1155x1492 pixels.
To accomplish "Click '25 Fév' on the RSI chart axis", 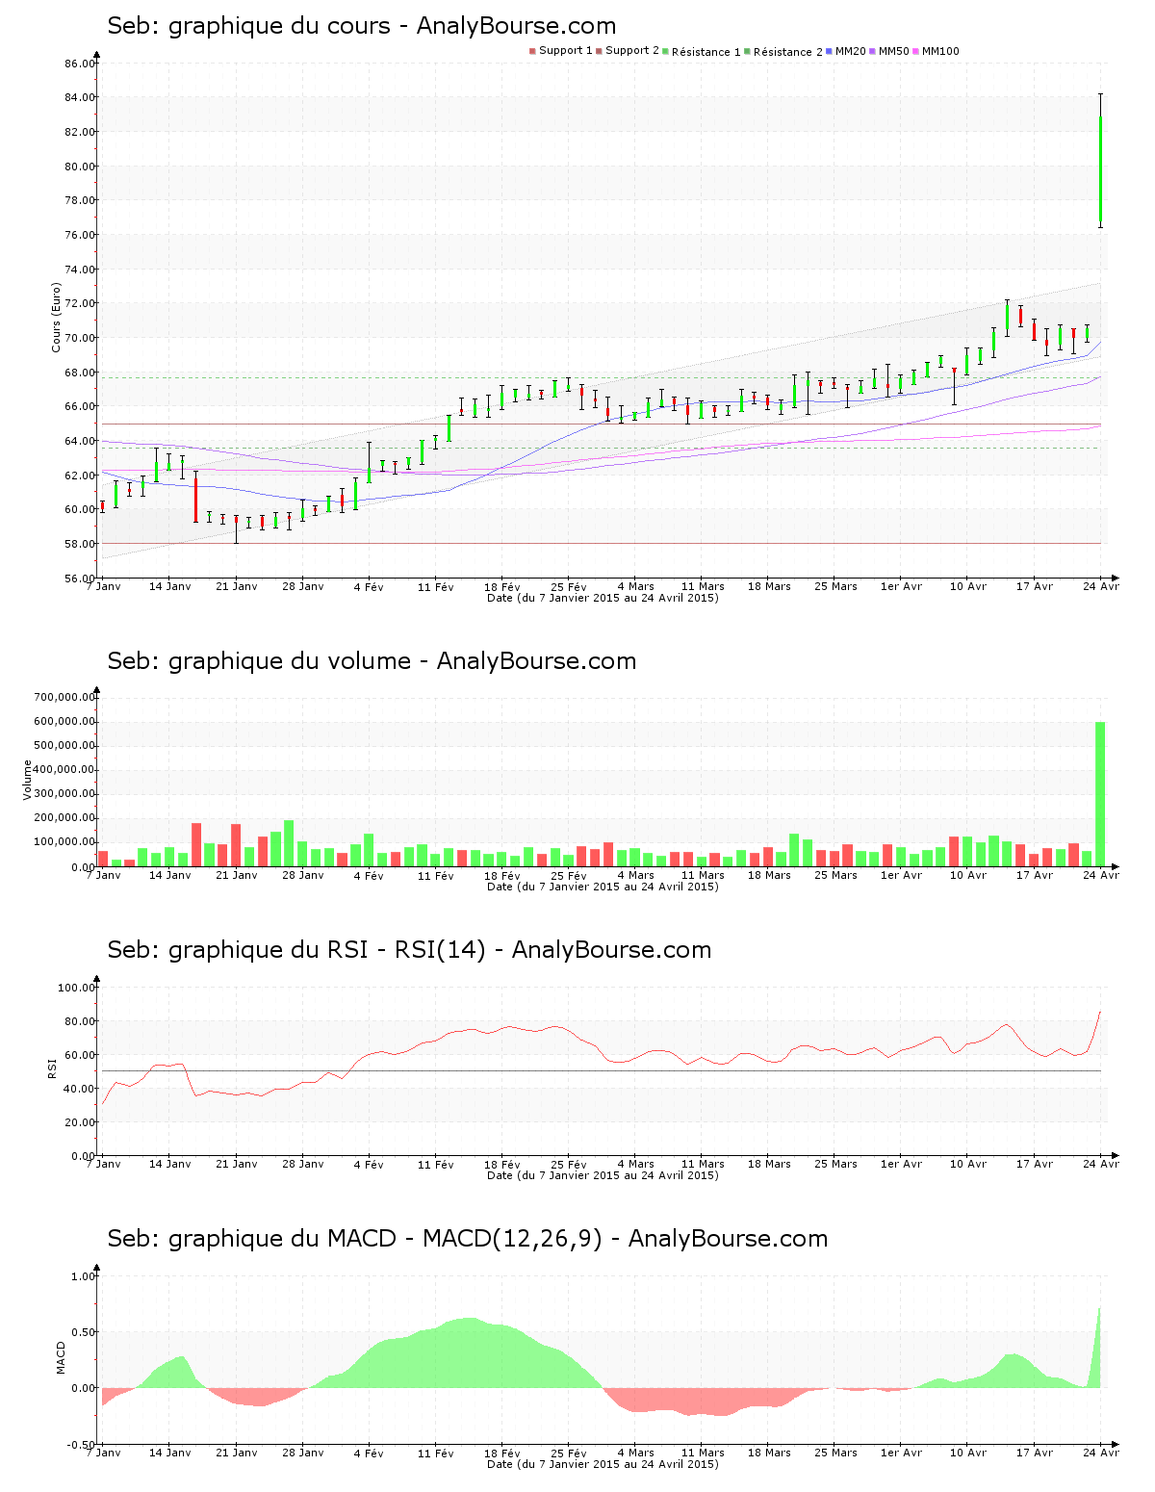I will click(x=569, y=1165).
